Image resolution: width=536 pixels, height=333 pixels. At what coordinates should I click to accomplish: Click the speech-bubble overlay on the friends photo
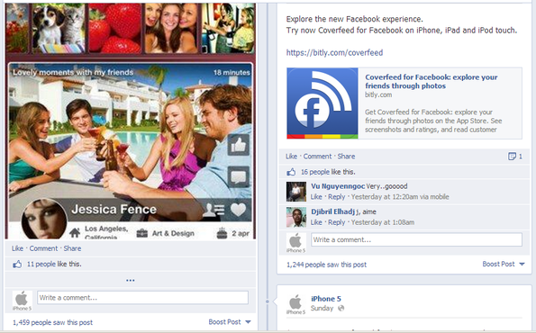pos(238,177)
